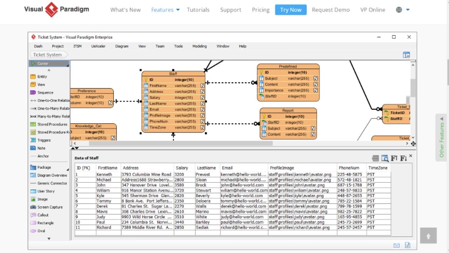The width and height of the screenshot is (449, 253).
Task: Select the Callout tool
Action: tap(39, 215)
